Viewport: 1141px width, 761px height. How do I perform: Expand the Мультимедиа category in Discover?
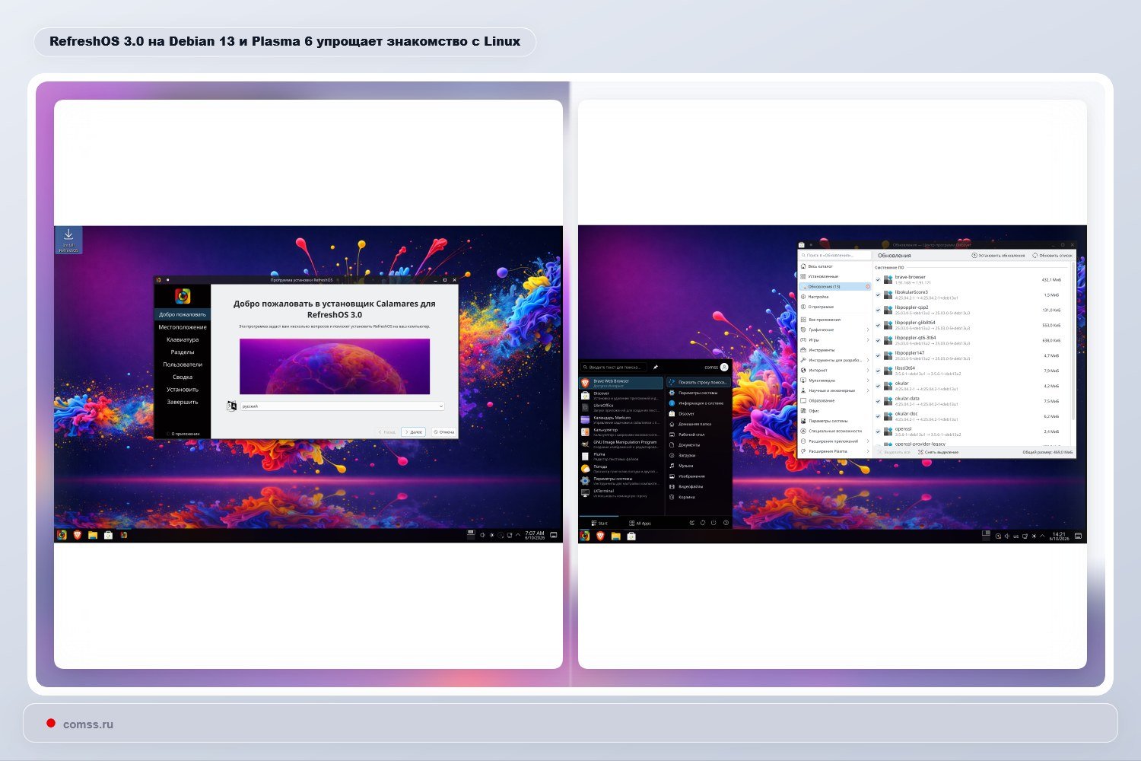(868, 380)
